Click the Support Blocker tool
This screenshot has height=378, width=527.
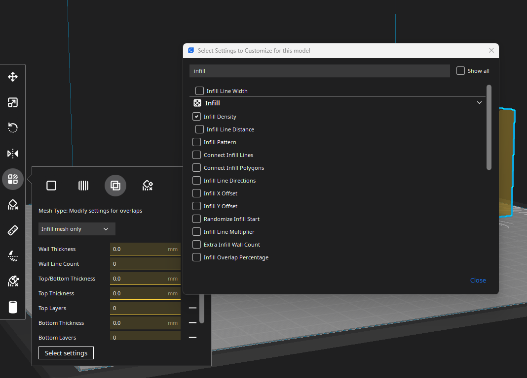point(13,205)
